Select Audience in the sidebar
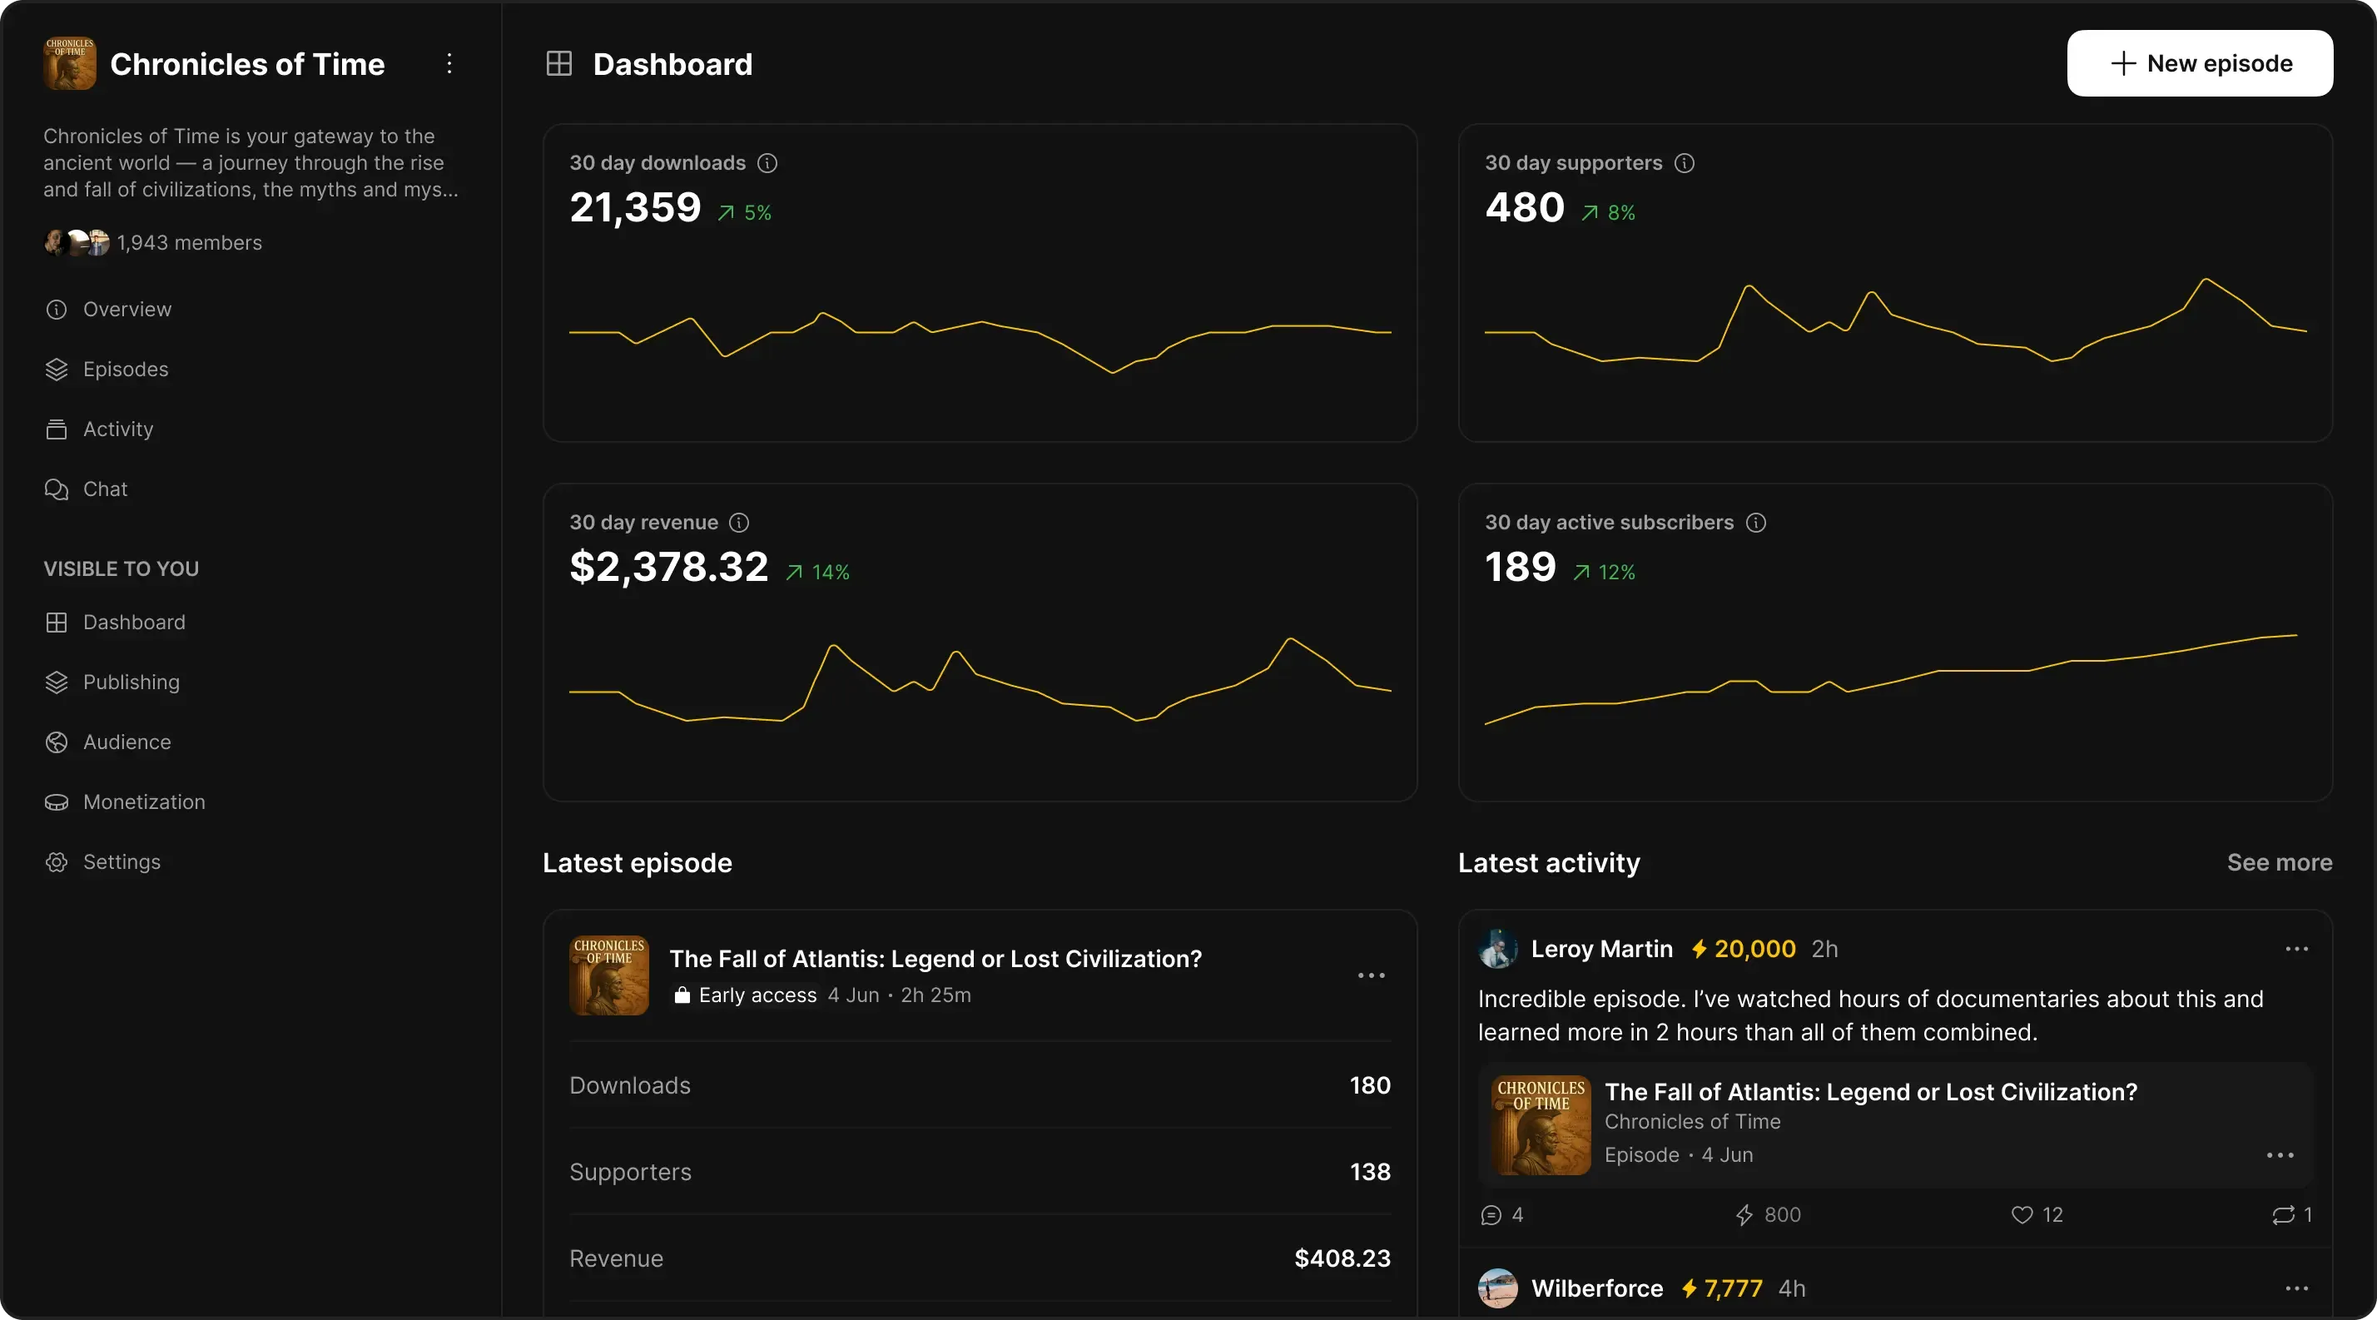This screenshot has width=2377, height=1320. pyautogui.click(x=127, y=742)
